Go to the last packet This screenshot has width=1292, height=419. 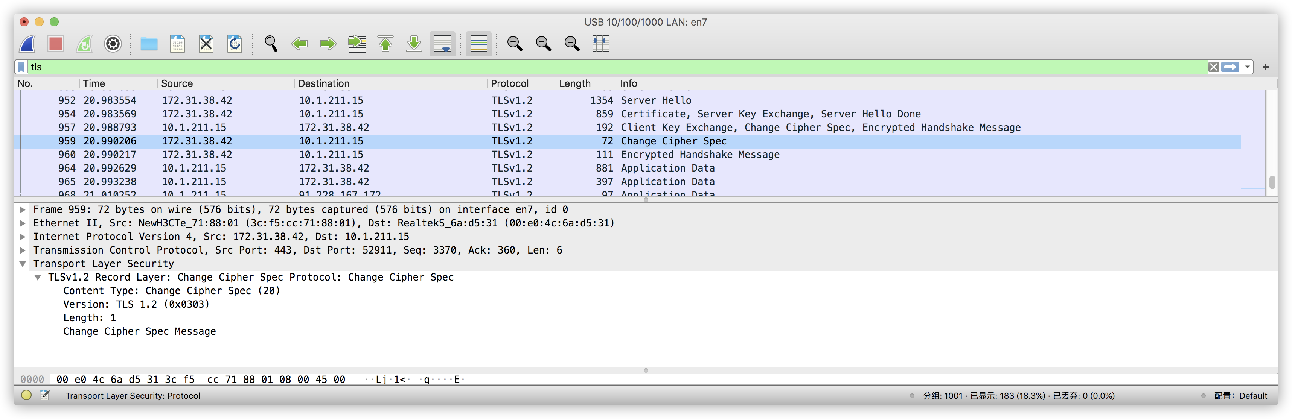click(414, 44)
